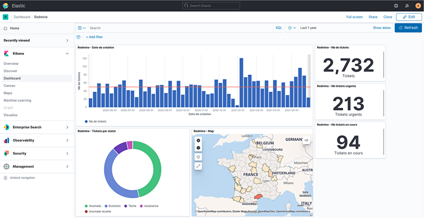Toggle the Anomalie recette legend entry
The height and width of the screenshot is (218, 424).
point(98,211)
